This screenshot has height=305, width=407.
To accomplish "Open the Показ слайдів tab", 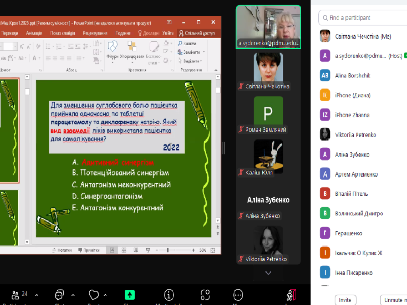I will [x=62, y=33].
